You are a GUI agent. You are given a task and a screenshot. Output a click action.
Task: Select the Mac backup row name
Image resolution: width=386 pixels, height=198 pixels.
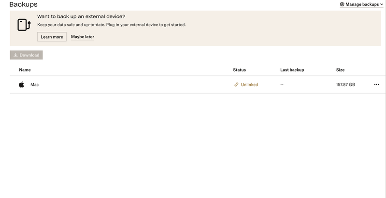[x=35, y=85]
